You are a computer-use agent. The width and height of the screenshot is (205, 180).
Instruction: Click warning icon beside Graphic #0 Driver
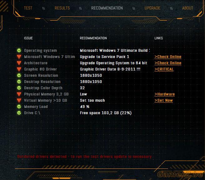tap(19, 69)
